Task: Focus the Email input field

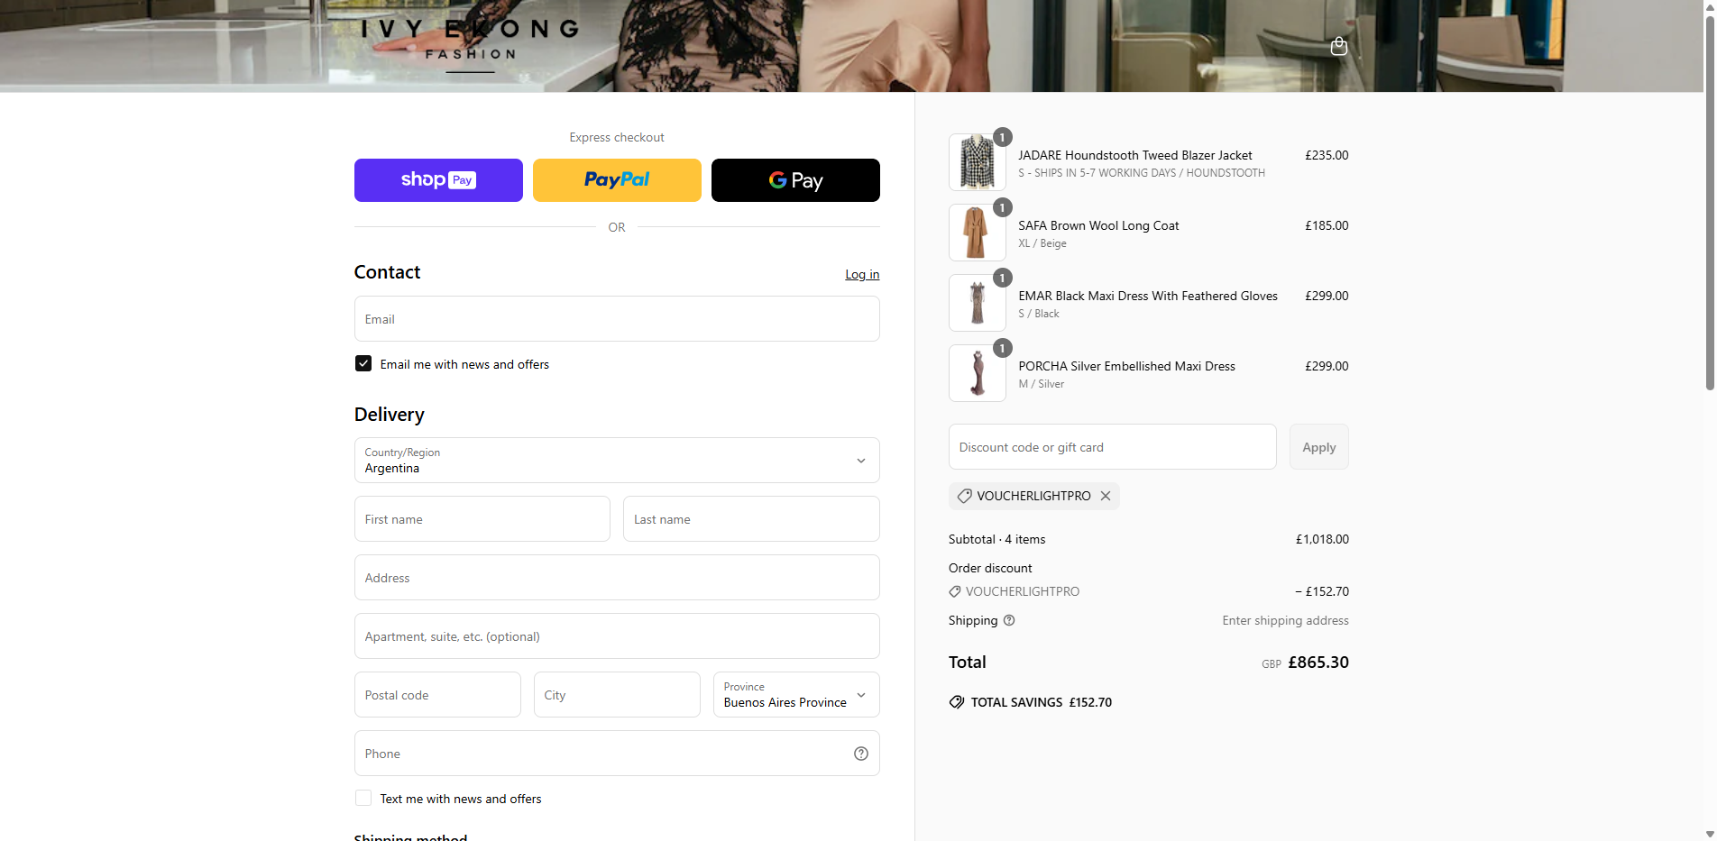Action: [x=617, y=319]
